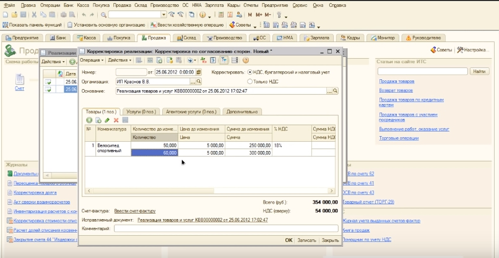Click the pencil edit row icon

click(107, 120)
